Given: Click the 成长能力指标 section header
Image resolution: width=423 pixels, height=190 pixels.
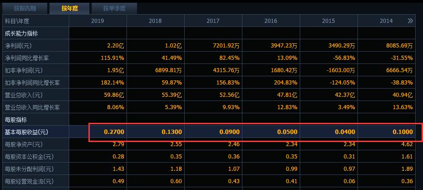Looking at the screenshot, I should click(21, 33).
